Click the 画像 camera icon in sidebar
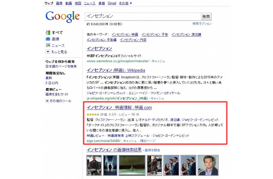 [48, 39]
